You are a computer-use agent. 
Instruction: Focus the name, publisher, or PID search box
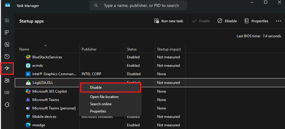pyautogui.click(x=138, y=5)
